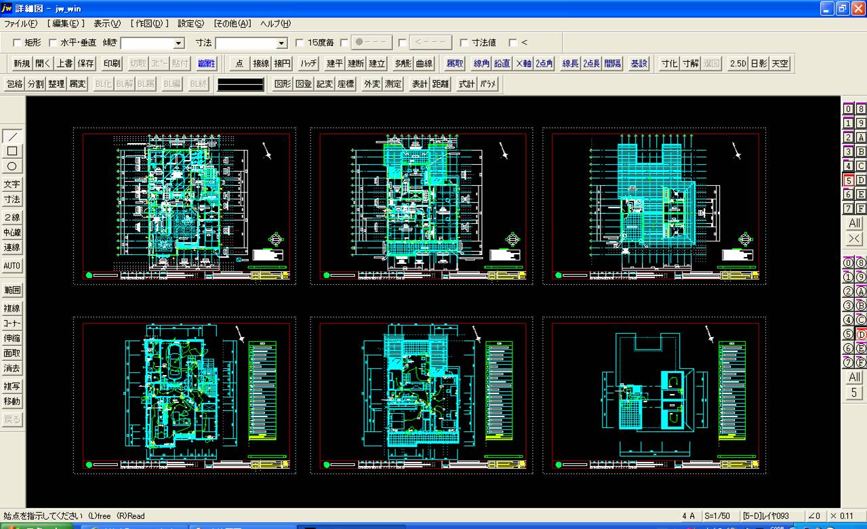This screenshot has width=867, height=529.
Task: Click the [5-D]レイヤ093 layer status field
Action: coord(773,516)
